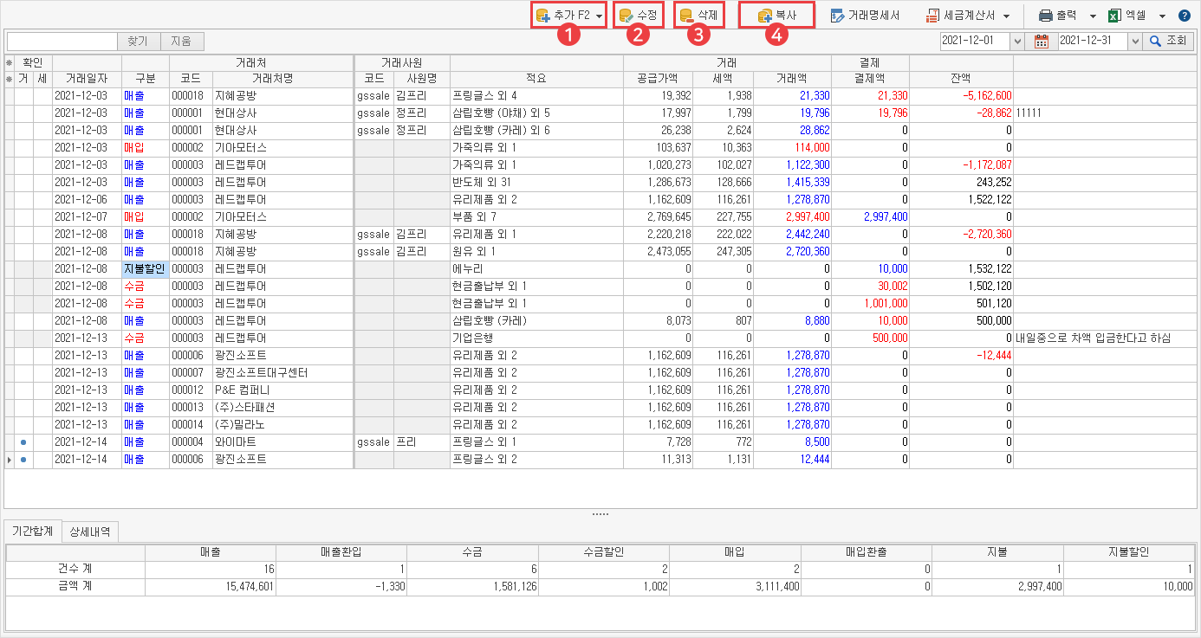Select the (주)스타패션 row

point(600,407)
